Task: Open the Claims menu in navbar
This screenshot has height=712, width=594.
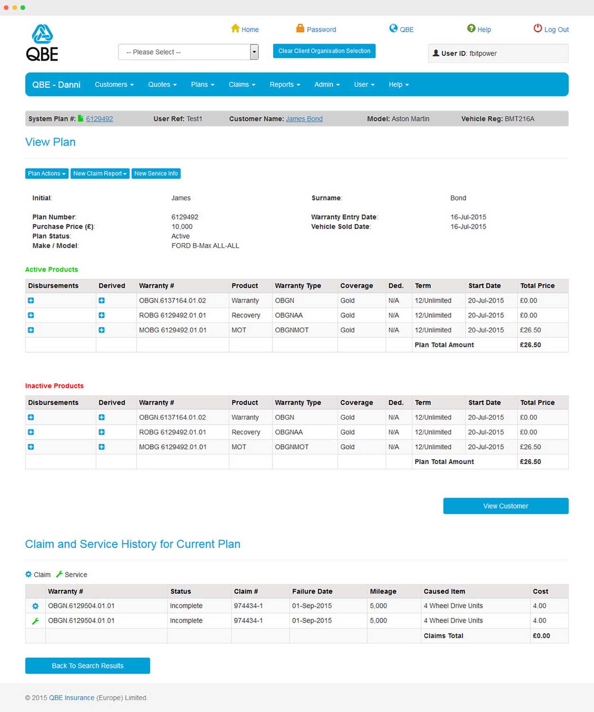Action: click(242, 85)
